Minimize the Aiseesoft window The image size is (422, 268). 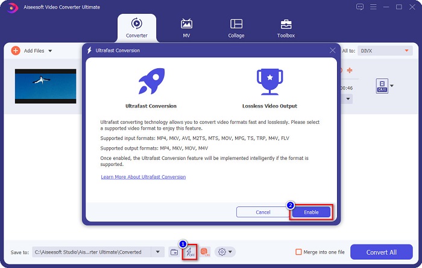(386, 7)
